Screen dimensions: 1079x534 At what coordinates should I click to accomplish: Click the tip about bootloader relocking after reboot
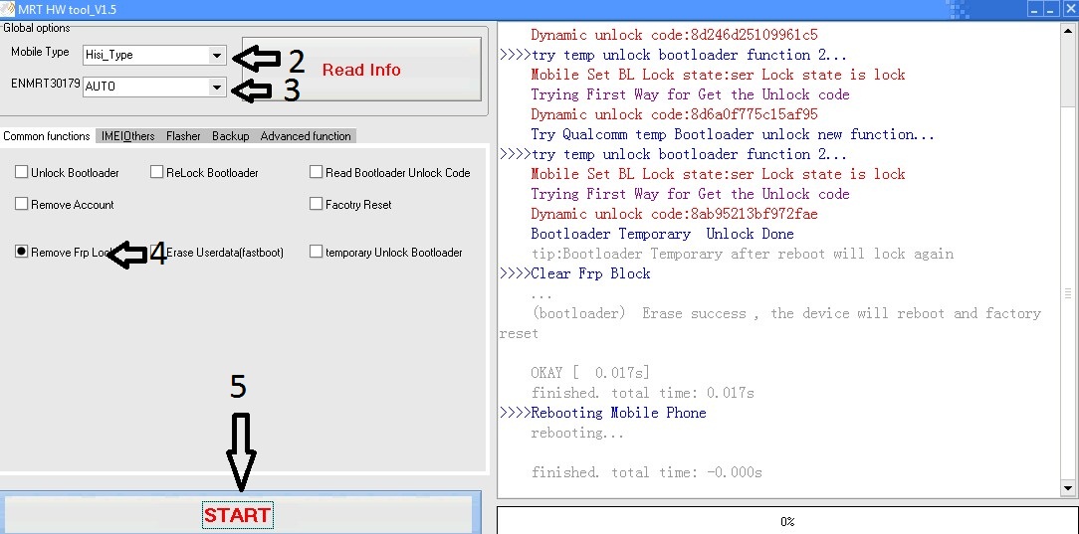[742, 254]
